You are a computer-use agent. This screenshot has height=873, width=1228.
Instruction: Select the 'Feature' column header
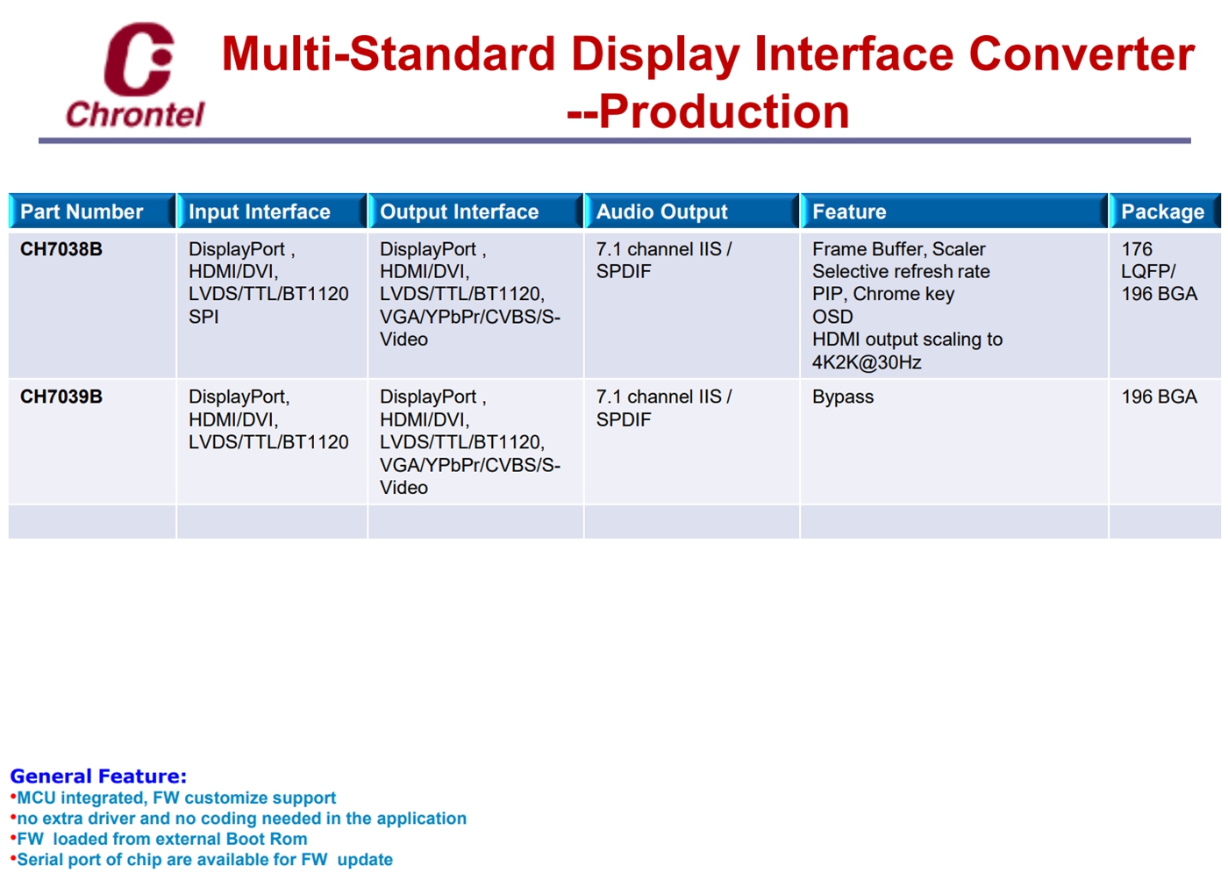click(954, 211)
